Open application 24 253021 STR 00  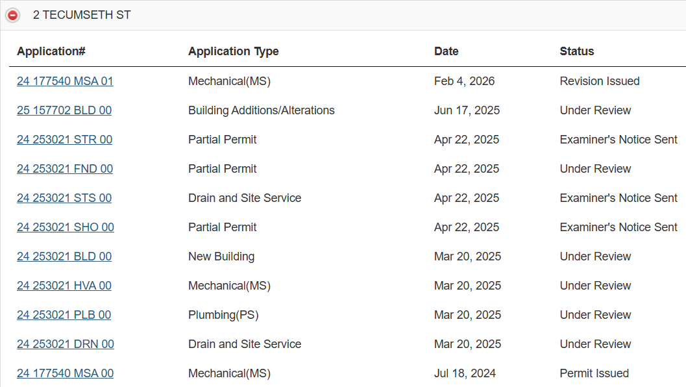pos(65,140)
